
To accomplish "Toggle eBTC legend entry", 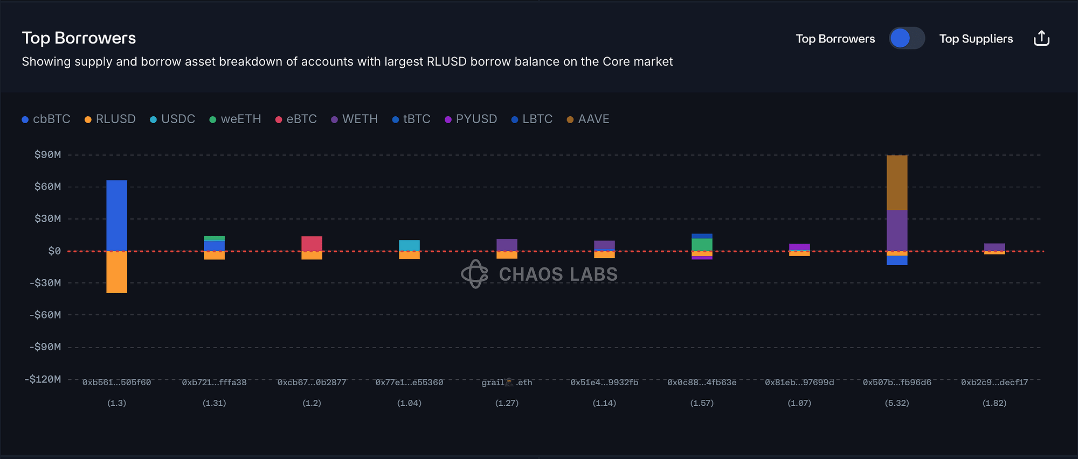I will 296,119.
